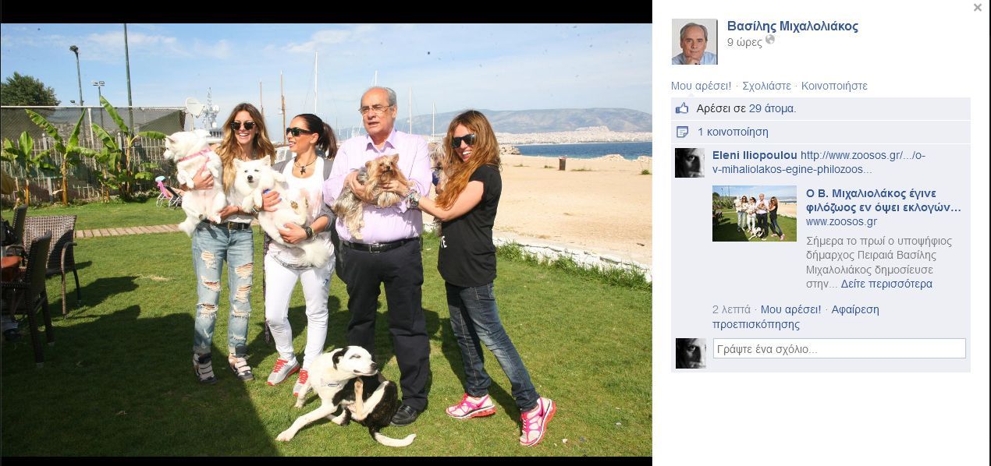Click the thumbs-up like icon
991x466 pixels.
[x=682, y=109]
